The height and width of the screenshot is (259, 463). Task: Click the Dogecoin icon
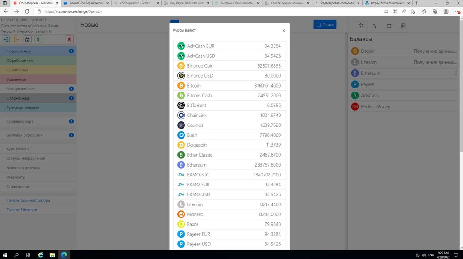[181, 145]
